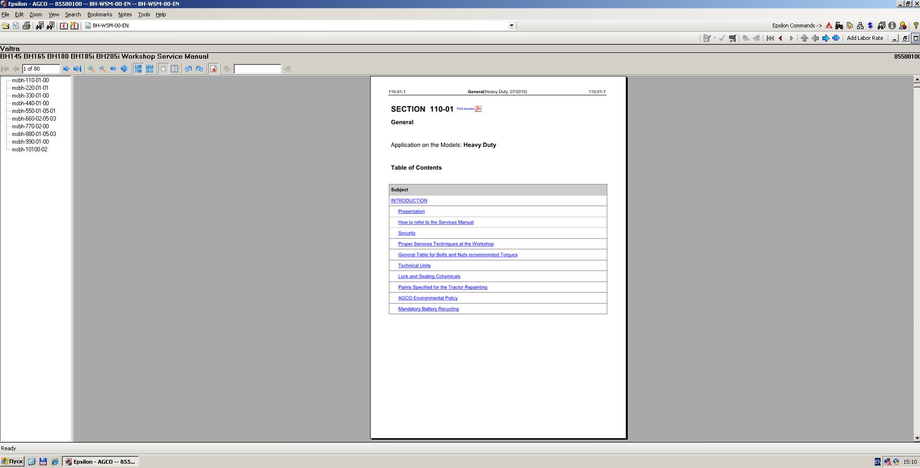This screenshot has width=920, height=468.
Task: Open the Search menu
Action: [x=73, y=14]
